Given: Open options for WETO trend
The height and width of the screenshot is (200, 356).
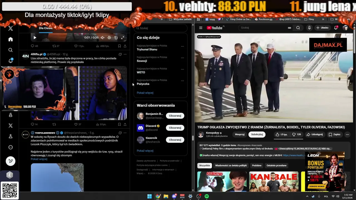Looking at the screenshot, I should point(182,69).
